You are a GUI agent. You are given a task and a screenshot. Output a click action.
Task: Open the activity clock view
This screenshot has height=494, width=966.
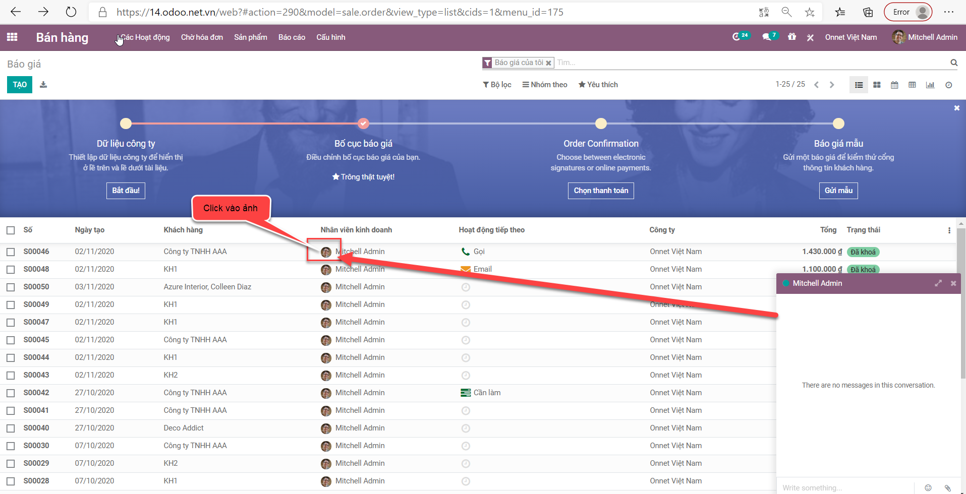click(948, 85)
